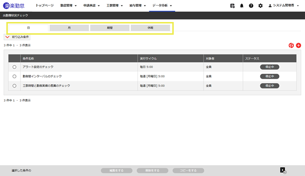The image size is (305, 176).
Task: Select radio for アラート設定のチェック
Action: click(x=14, y=67)
